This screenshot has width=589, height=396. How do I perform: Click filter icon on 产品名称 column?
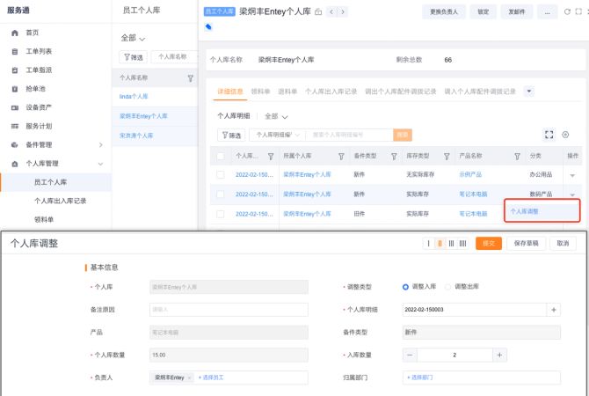pyautogui.click(x=513, y=156)
